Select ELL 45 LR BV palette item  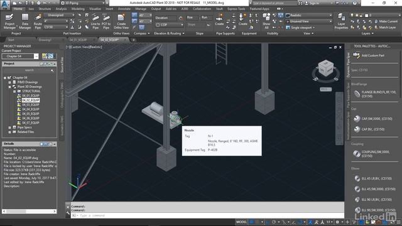373,178
